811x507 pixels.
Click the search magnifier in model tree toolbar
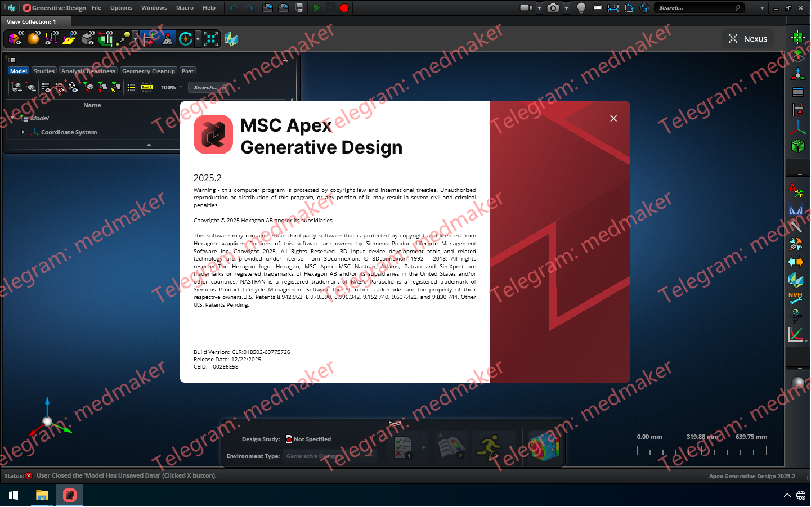224,87
